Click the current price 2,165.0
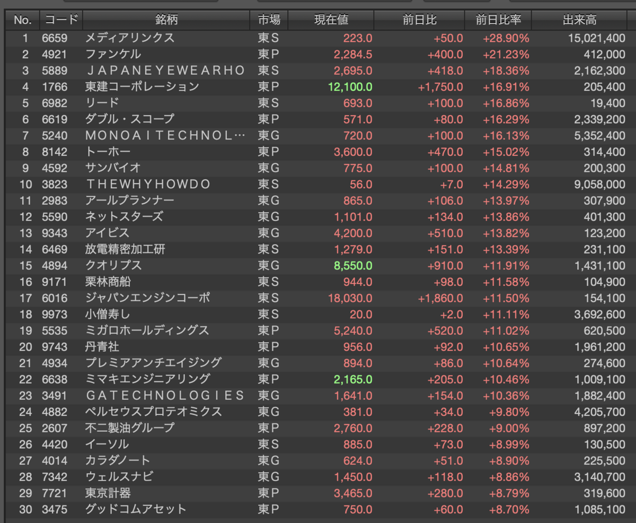636x523 pixels. pos(352,379)
